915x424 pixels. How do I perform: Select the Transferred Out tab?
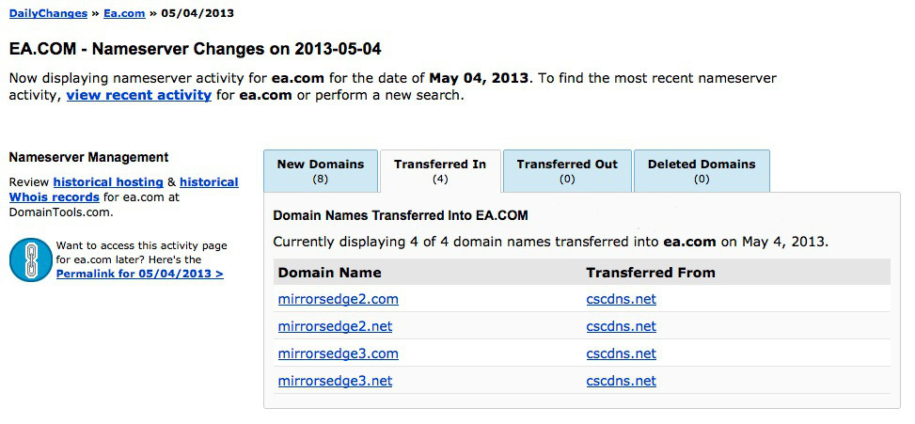pos(567,171)
